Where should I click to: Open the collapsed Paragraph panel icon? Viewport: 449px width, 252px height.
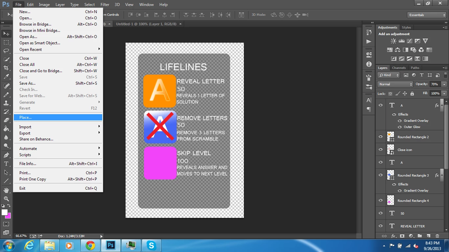(x=369, y=109)
